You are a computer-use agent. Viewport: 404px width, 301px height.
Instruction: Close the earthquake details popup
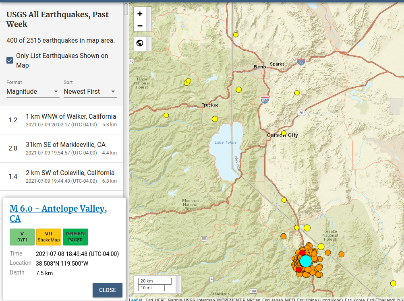pyautogui.click(x=108, y=290)
